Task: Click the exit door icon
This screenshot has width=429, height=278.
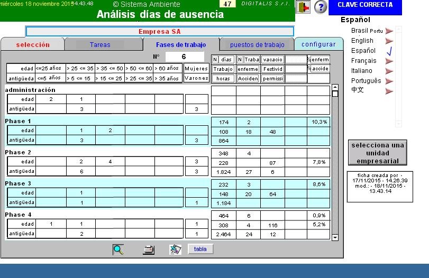Action: pos(304,7)
